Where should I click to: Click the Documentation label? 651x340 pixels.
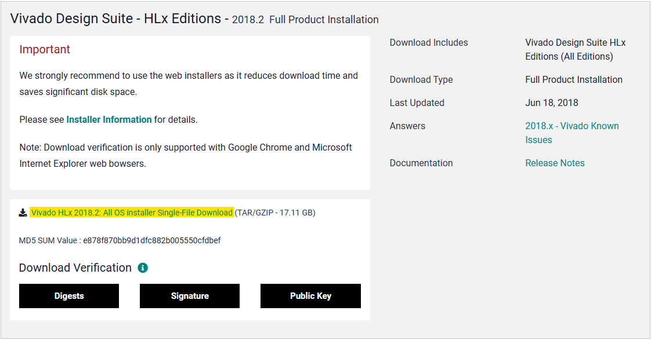click(x=421, y=163)
